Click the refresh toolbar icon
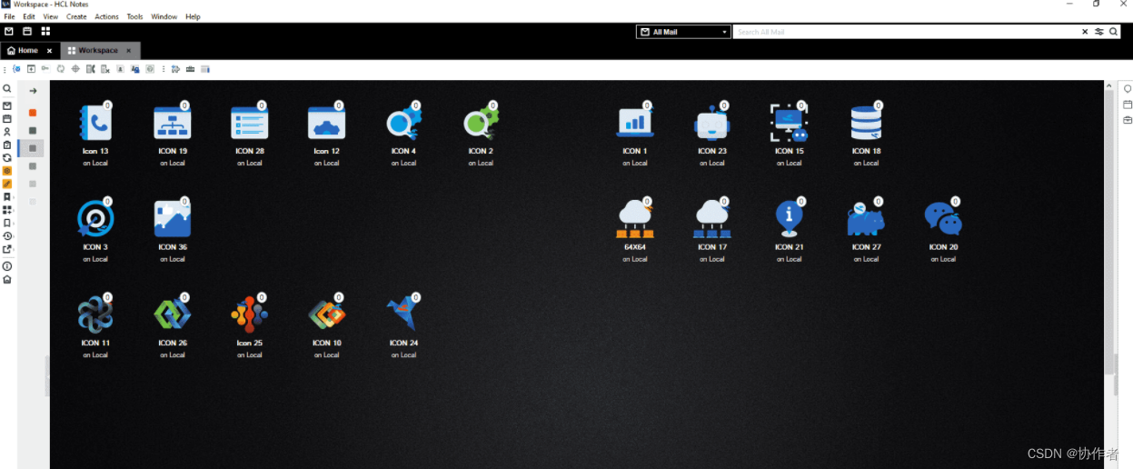The width and height of the screenshot is (1133, 469). [61, 69]
